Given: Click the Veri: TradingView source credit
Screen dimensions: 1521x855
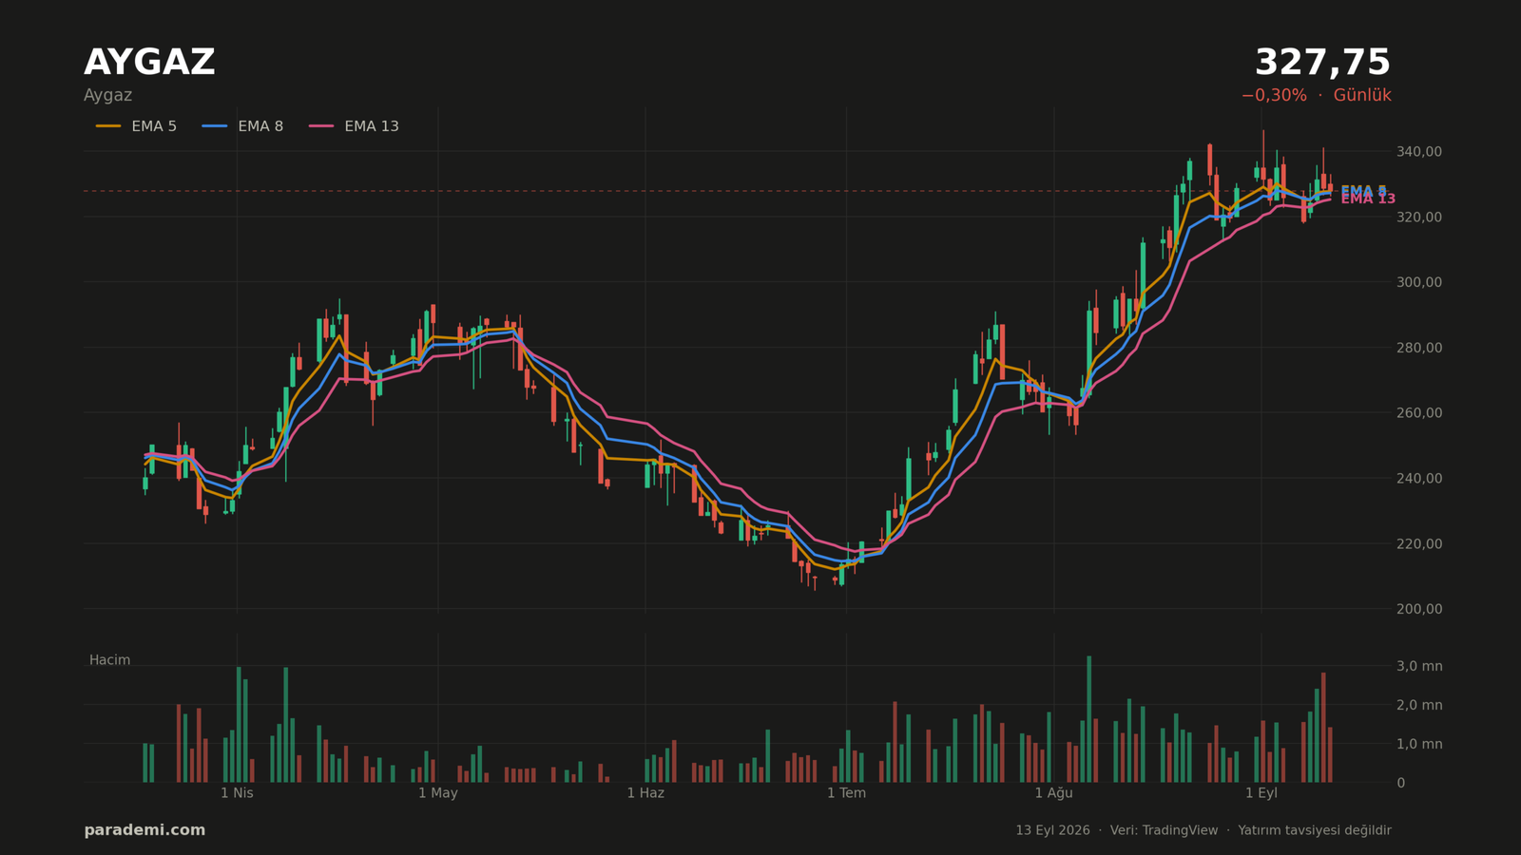Looking at the screenshot, I should [x=1164, y=830].
